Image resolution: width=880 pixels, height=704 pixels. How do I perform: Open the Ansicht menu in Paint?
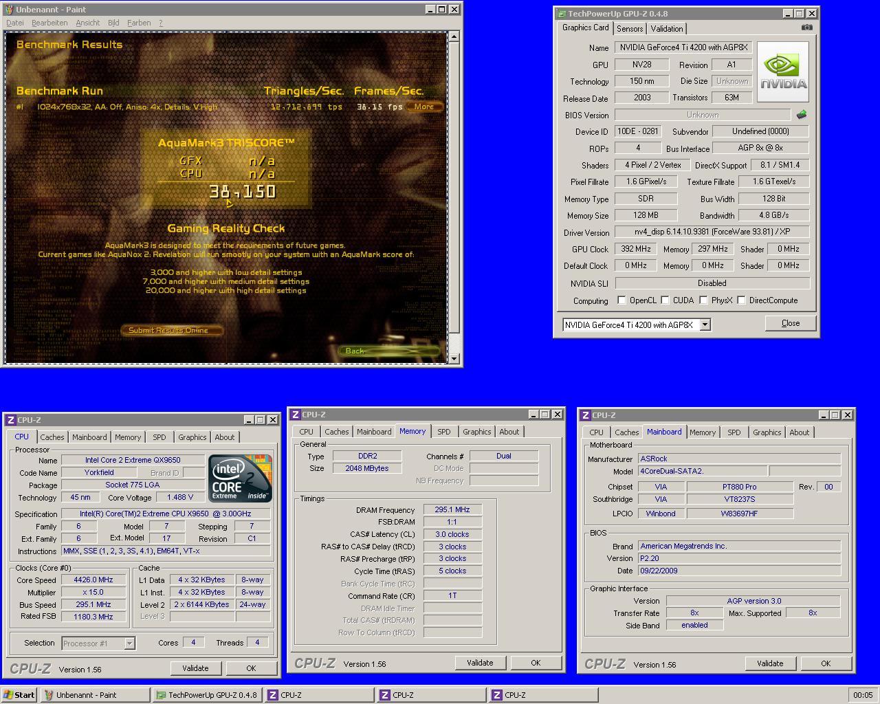(x=88, y=23)
